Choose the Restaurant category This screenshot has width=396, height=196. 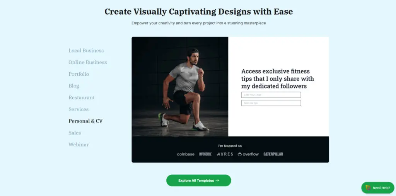pos(82,97)
